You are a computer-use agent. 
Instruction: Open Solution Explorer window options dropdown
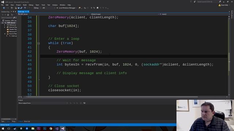click(x=11, y=12)
